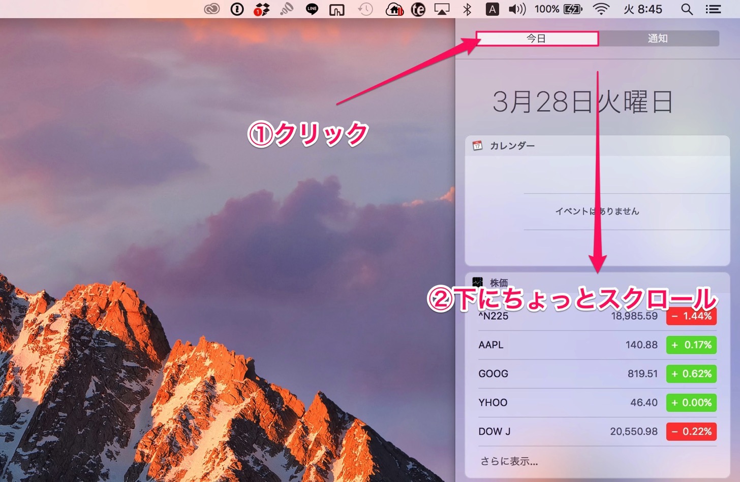Screen dimensions: 740x482
Task: Click the AAPL price 140.88
Action: coord(641,345)
